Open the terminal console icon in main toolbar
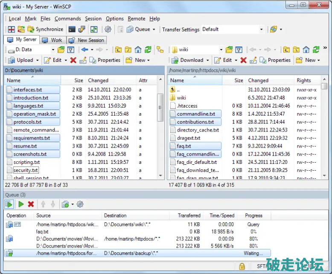Image resolution: width=332 pixels, height=274 pixels. click(72, 29)
